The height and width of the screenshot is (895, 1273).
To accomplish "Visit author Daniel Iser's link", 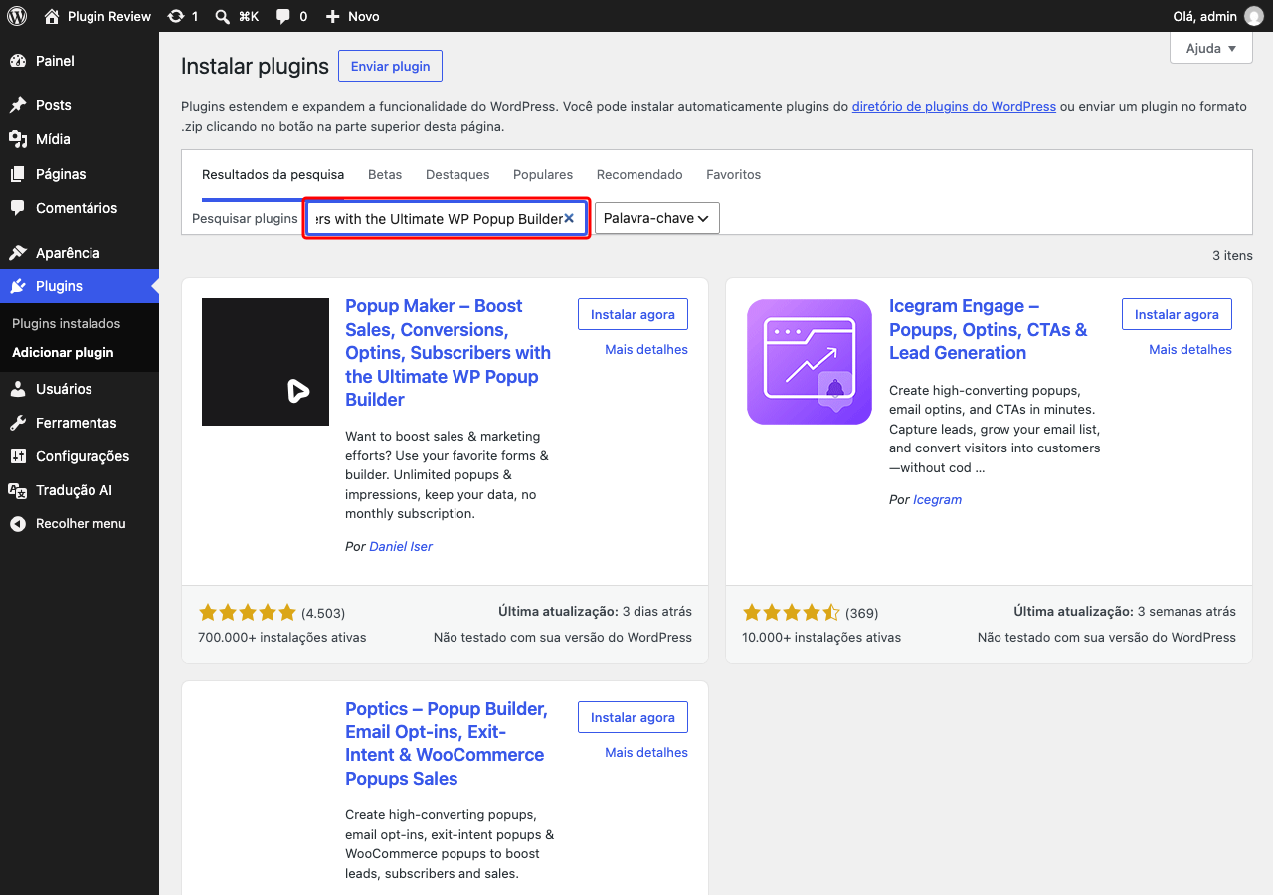I will coord(401,547).
